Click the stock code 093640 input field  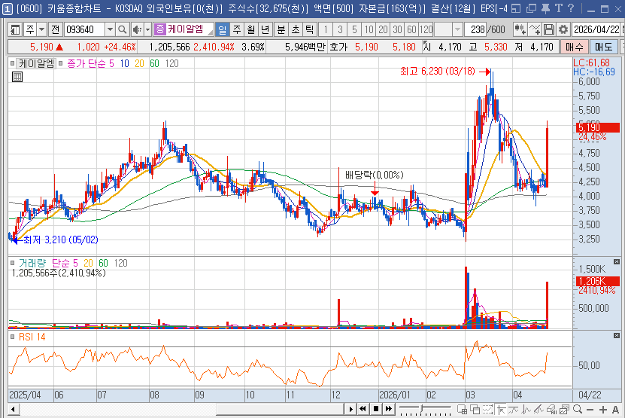84,29
